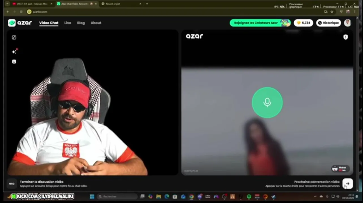Click Prochaine conversation vidéo label
363x203 pixels.
click(317, 182)
